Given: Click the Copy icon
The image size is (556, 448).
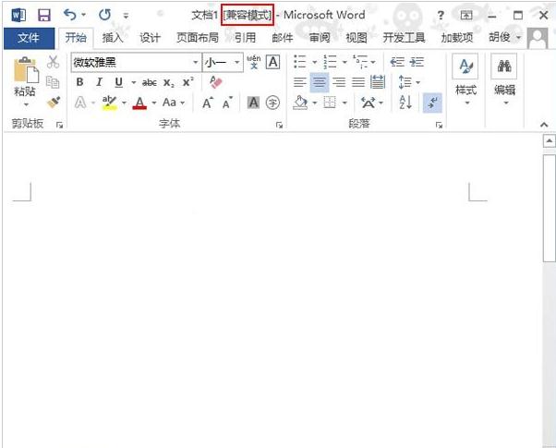Looking at the screenshot, I should [53, 82].
